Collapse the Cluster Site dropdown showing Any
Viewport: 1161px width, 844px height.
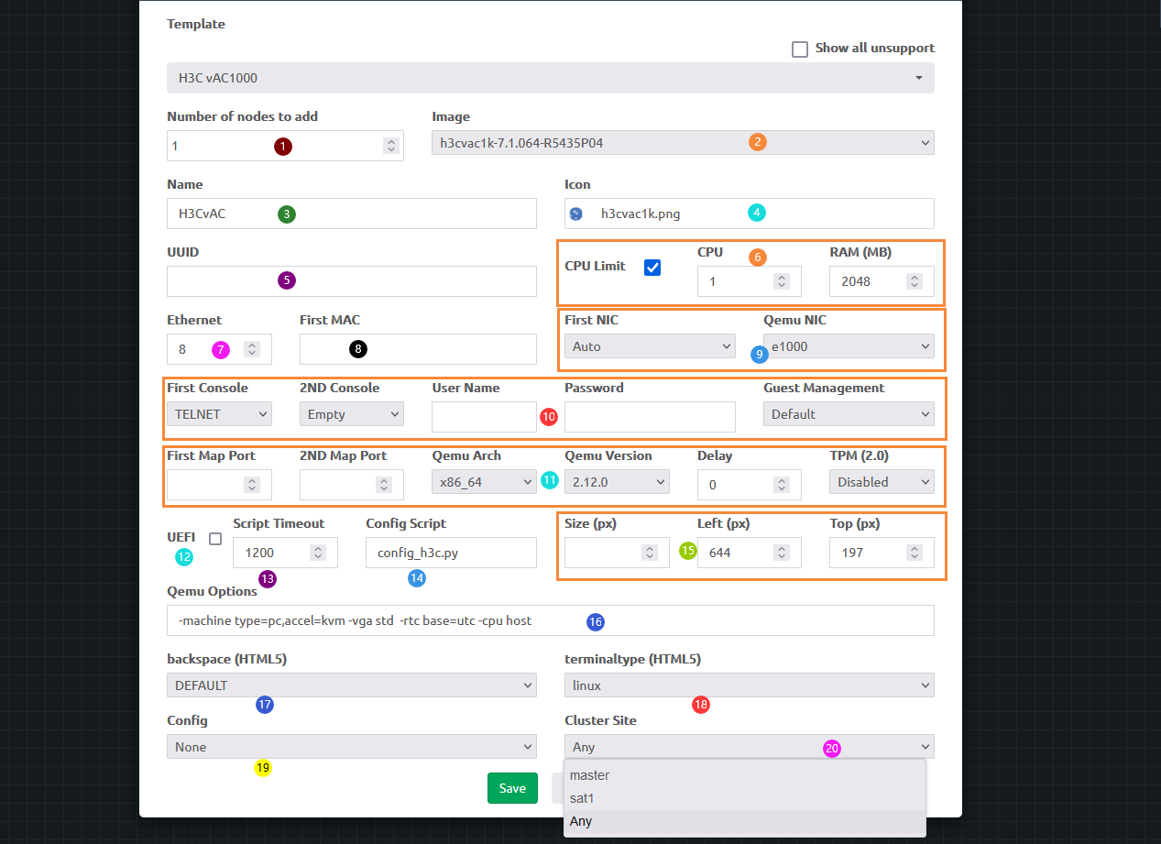[x=750, y=747]
